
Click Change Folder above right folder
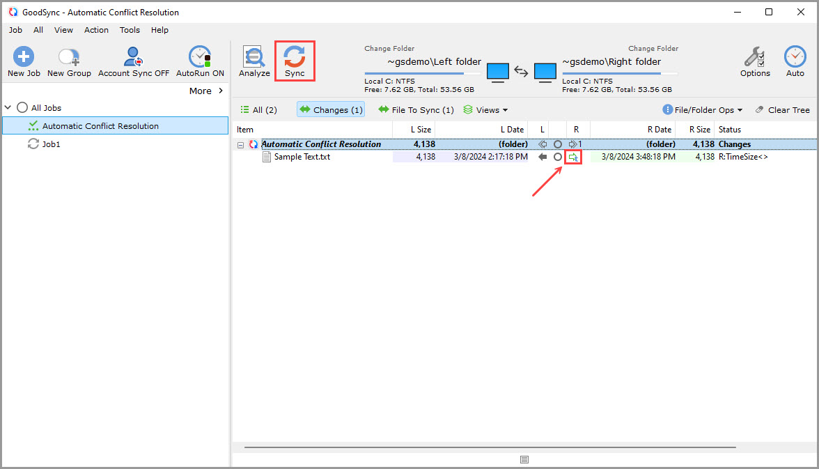point(653,49)
